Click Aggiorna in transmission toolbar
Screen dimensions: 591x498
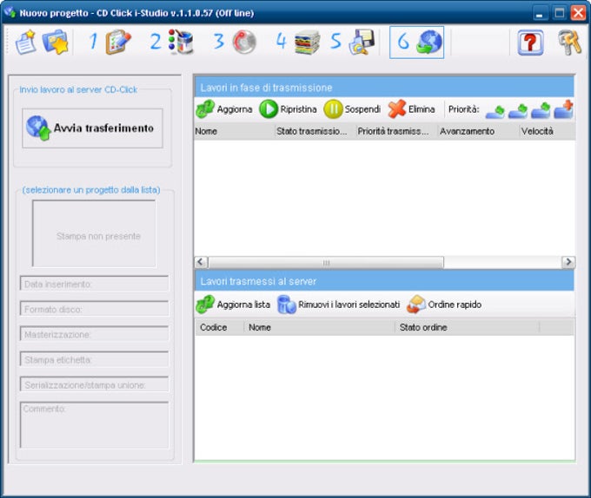224,109
